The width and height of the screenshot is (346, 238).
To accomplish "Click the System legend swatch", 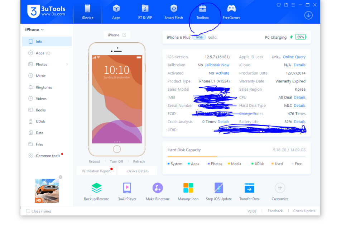I will [169, 164].
